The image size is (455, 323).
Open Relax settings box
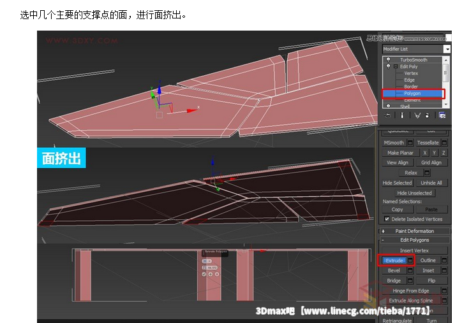(x=427, y=173)
